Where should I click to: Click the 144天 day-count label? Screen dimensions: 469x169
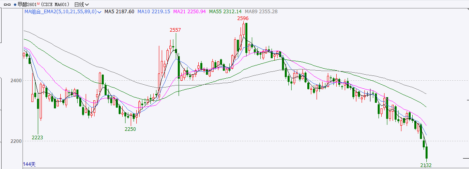[29, 164]
